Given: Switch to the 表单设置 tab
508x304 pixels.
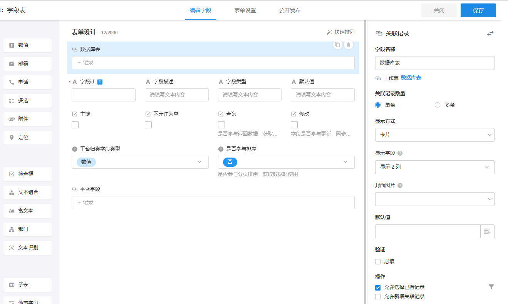Looking at the screenshot, I should (x=245, y=10).
